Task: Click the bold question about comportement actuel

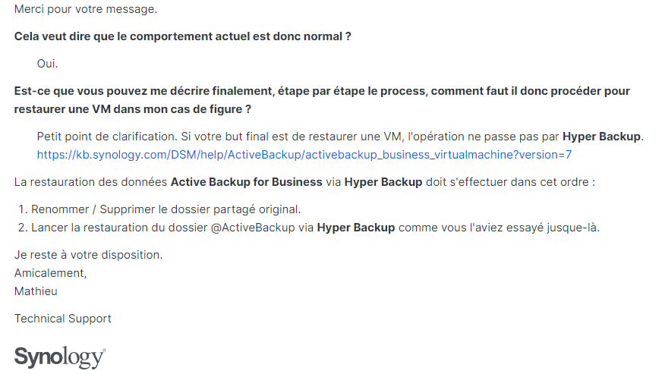Action: point(182,36)
